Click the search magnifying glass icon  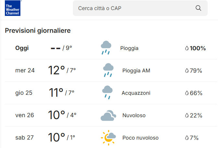[199, 8]
